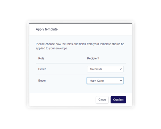161x129 pixels.
Task: Select the Buyer role label
Action: [42, 81]
